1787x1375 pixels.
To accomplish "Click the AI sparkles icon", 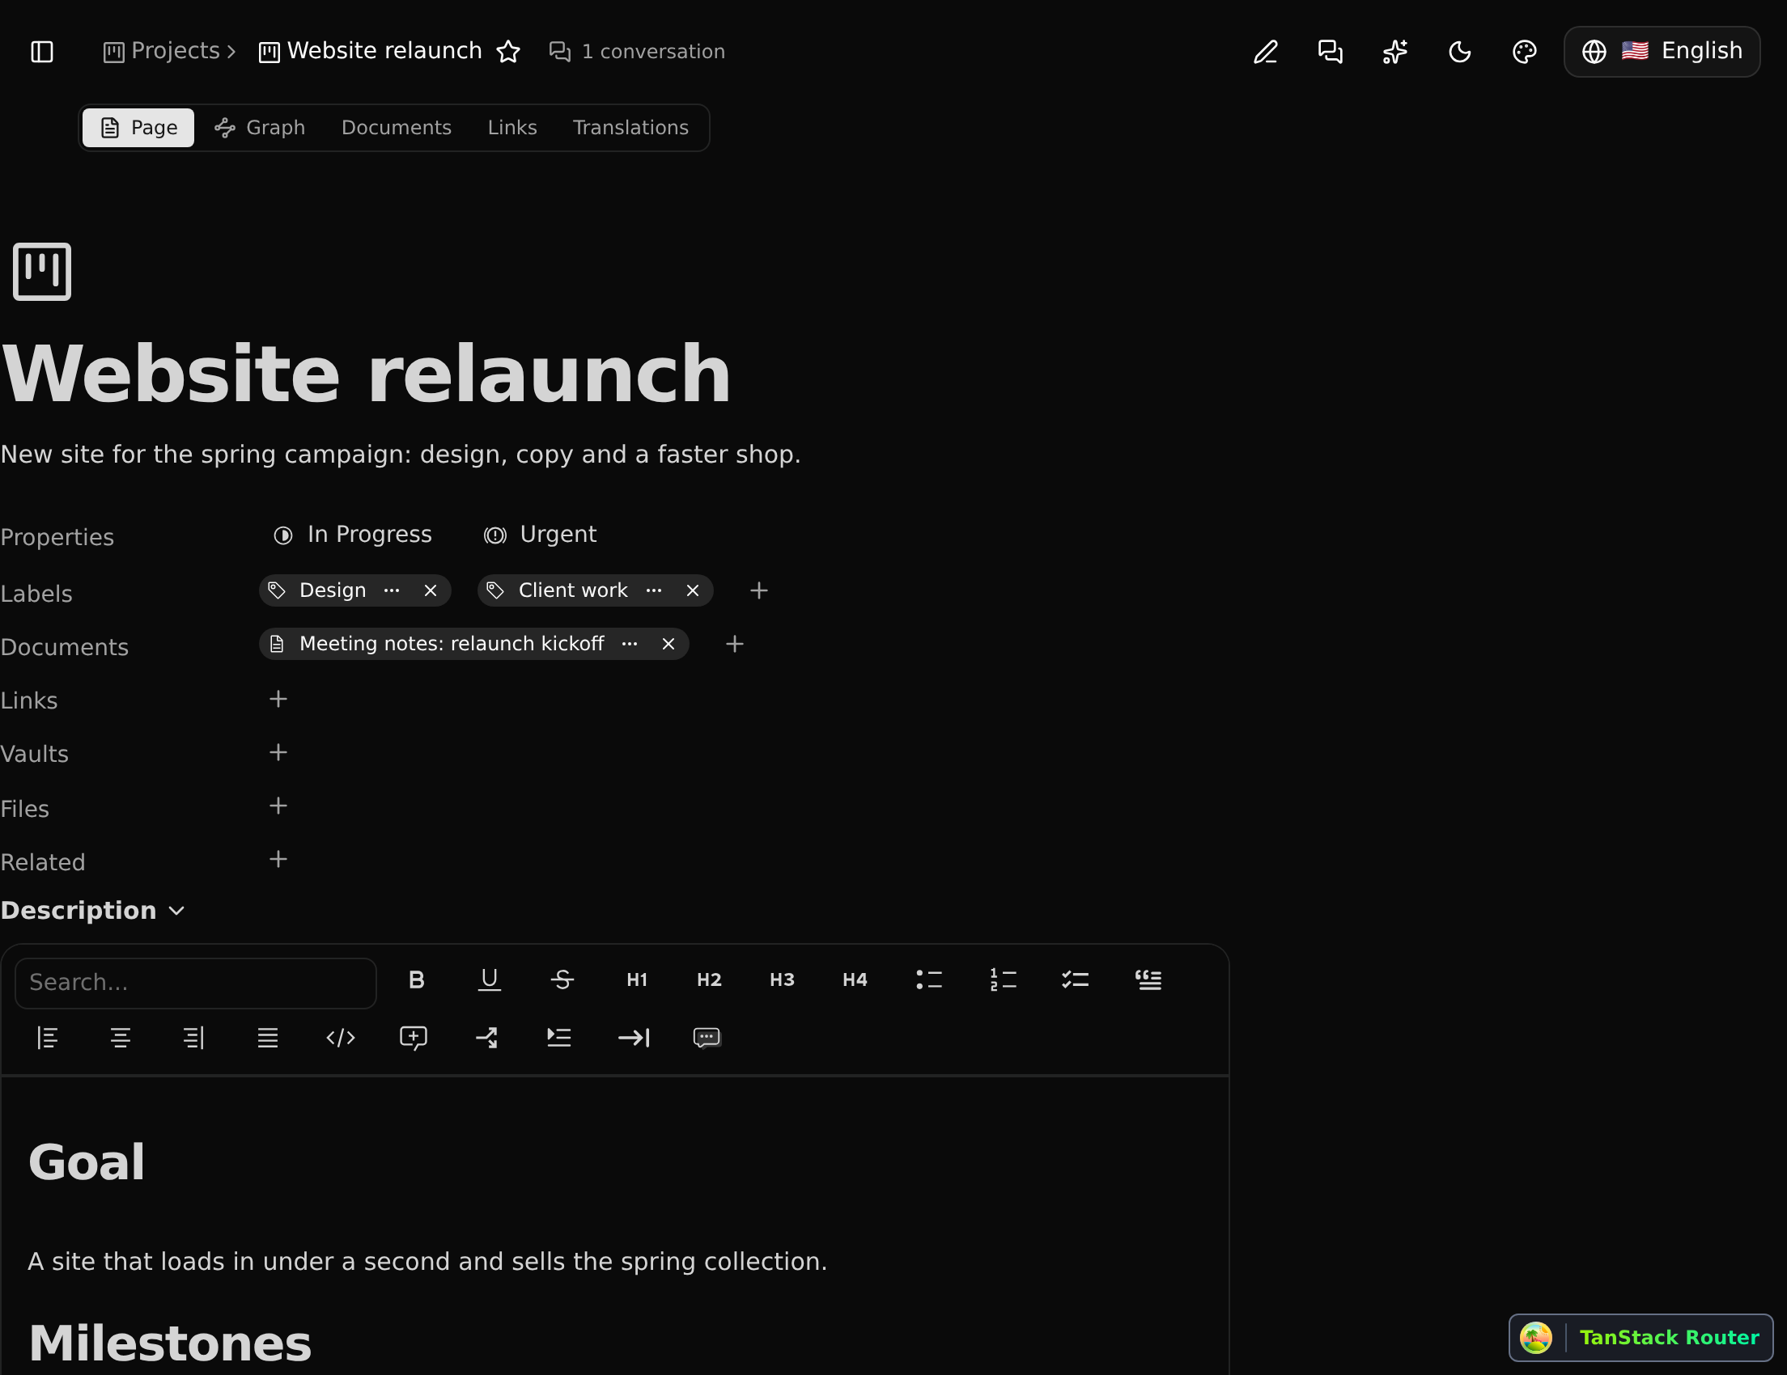I will (1395, 52).
